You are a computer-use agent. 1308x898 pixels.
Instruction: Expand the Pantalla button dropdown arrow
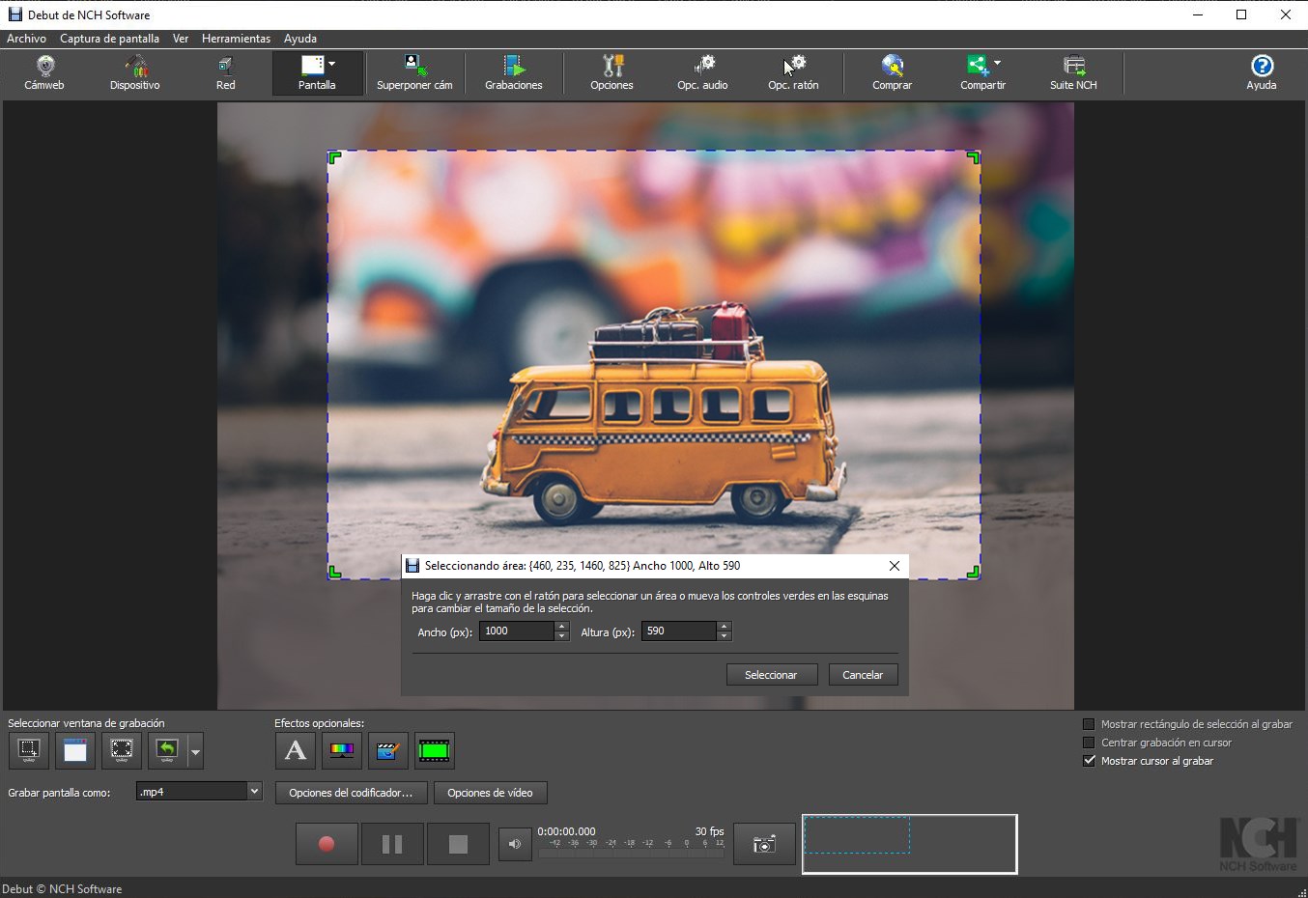[x=331, y=64]
